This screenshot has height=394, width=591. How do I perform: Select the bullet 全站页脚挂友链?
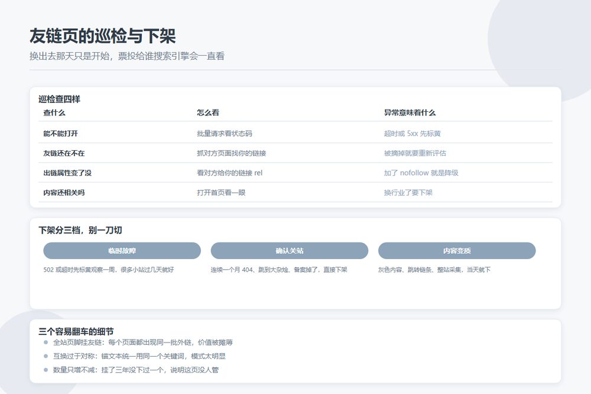pos(77,343)
